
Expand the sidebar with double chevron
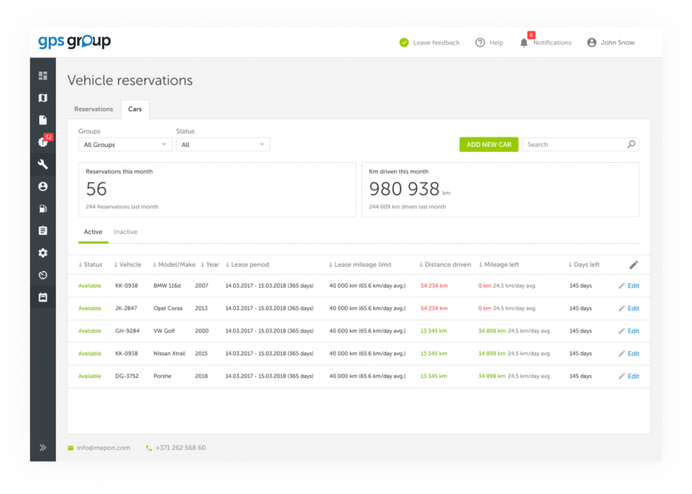43,447
